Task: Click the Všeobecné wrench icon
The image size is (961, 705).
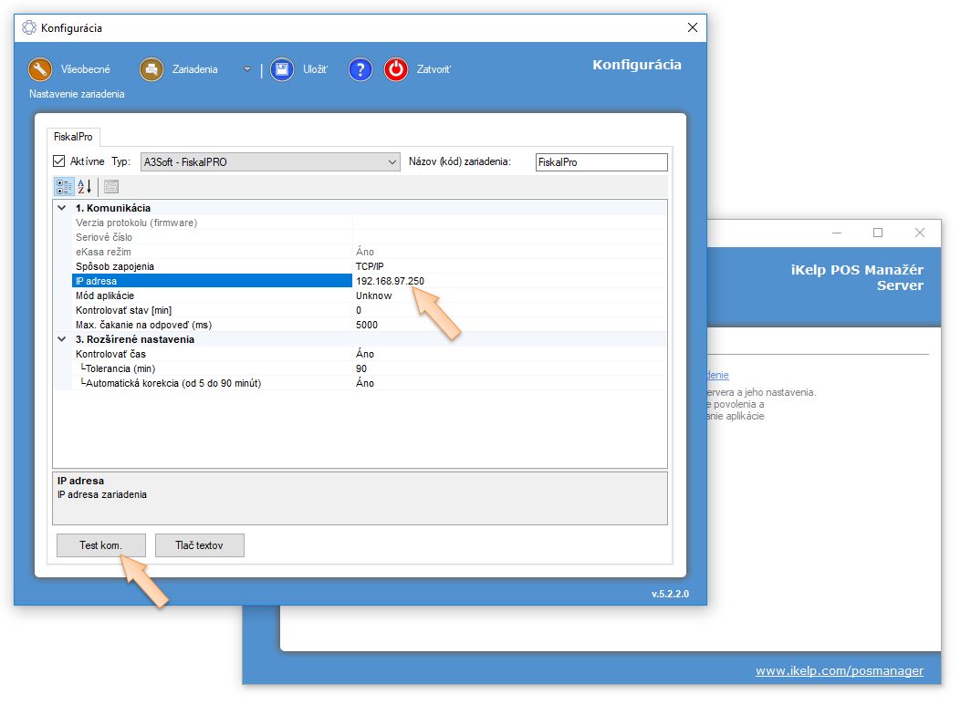Action: coord(40,69)
